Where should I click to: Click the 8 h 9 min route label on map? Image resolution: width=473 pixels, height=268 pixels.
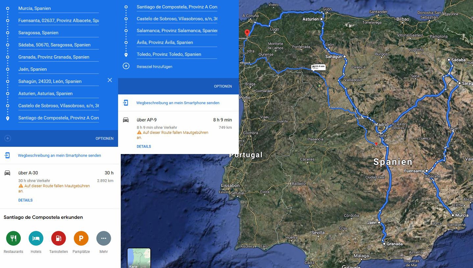tap(318, 67)
